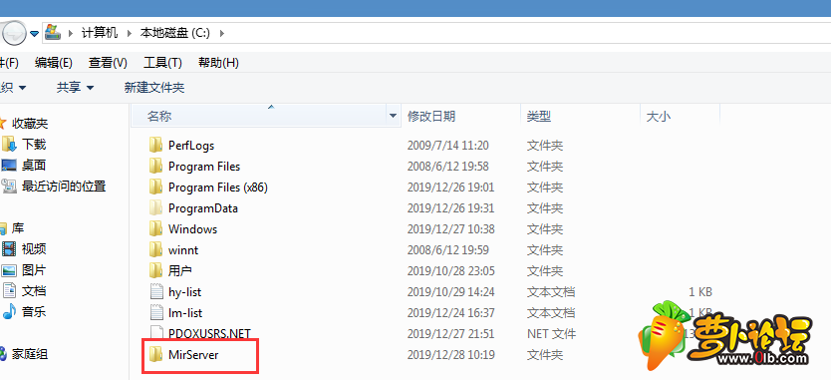Open the 名称 column filter dropdown arrow
Image resolution: width=831 pixels, height=380 pixels.
[x=393, y=116]
